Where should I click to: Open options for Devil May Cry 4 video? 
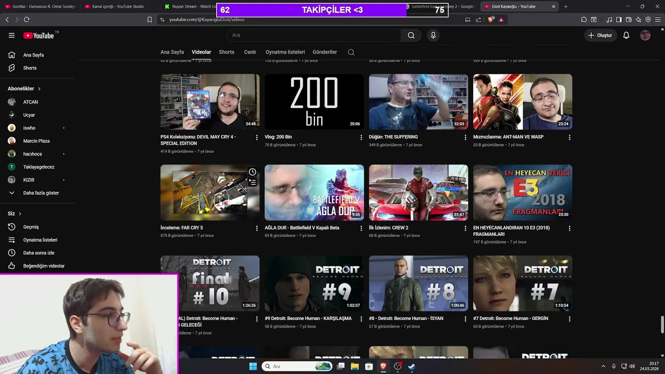(257, 137)
